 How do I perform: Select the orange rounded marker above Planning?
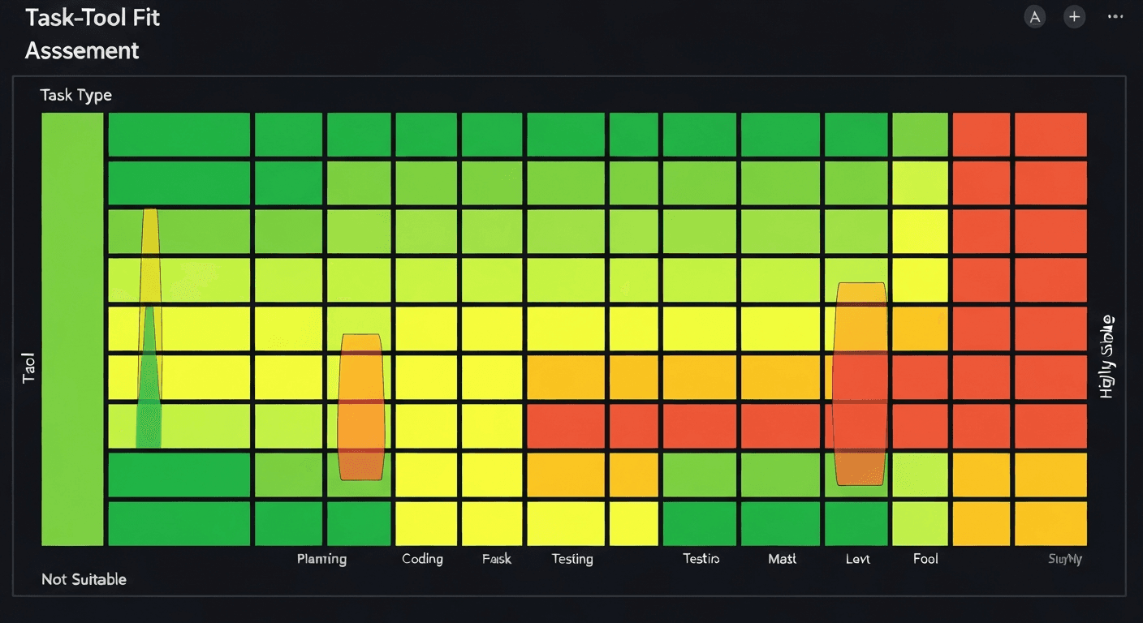coord(360,406)
